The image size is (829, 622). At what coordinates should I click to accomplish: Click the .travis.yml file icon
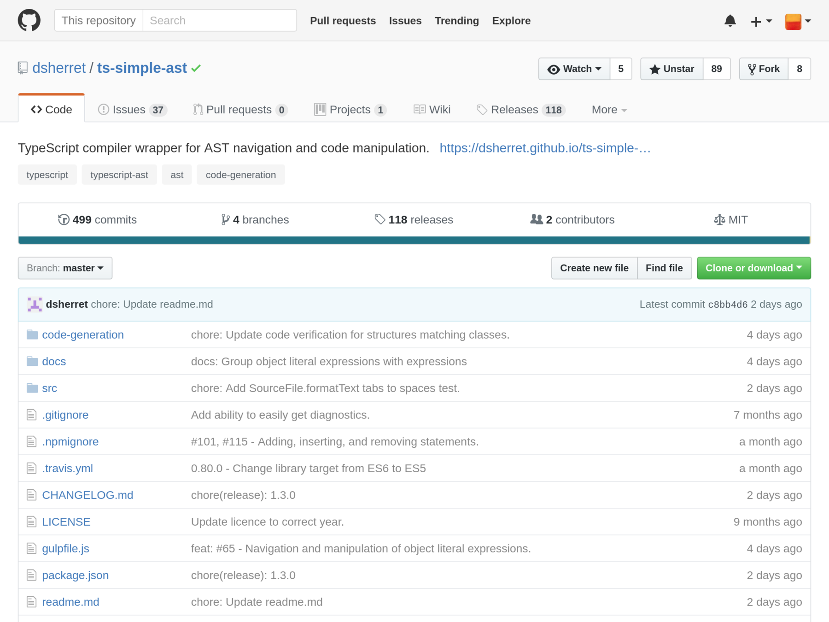[31, 469]
